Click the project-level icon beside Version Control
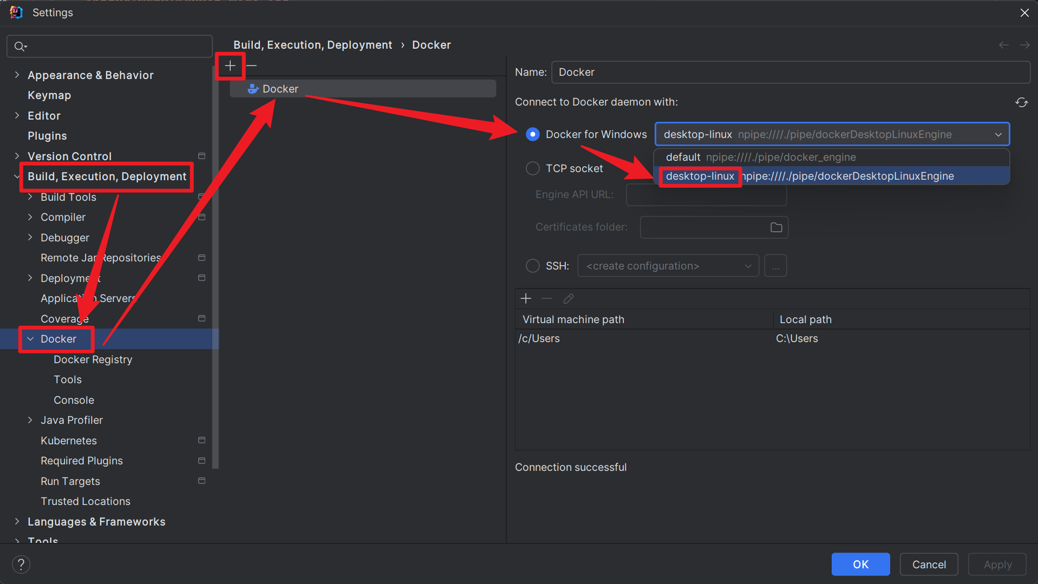 [201, 156]
